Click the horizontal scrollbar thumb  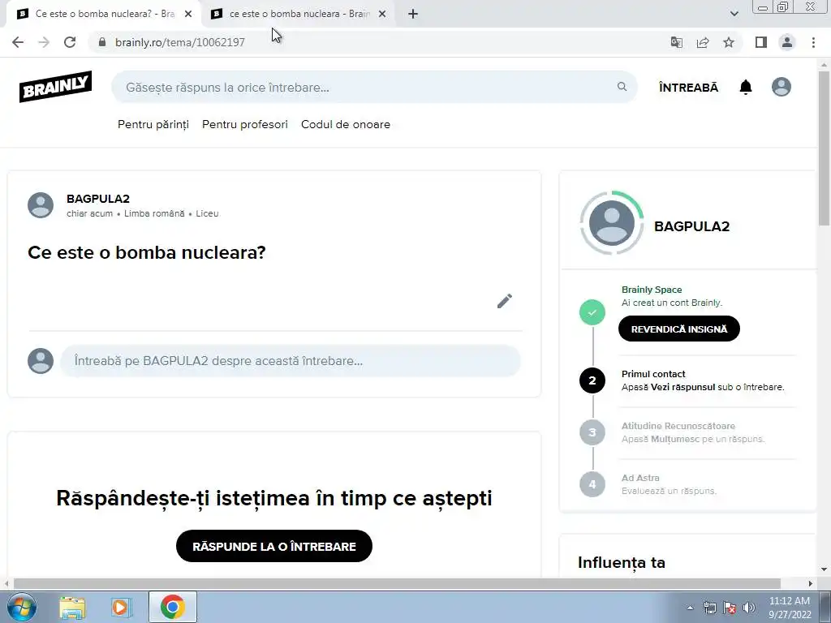coord(397,584)
